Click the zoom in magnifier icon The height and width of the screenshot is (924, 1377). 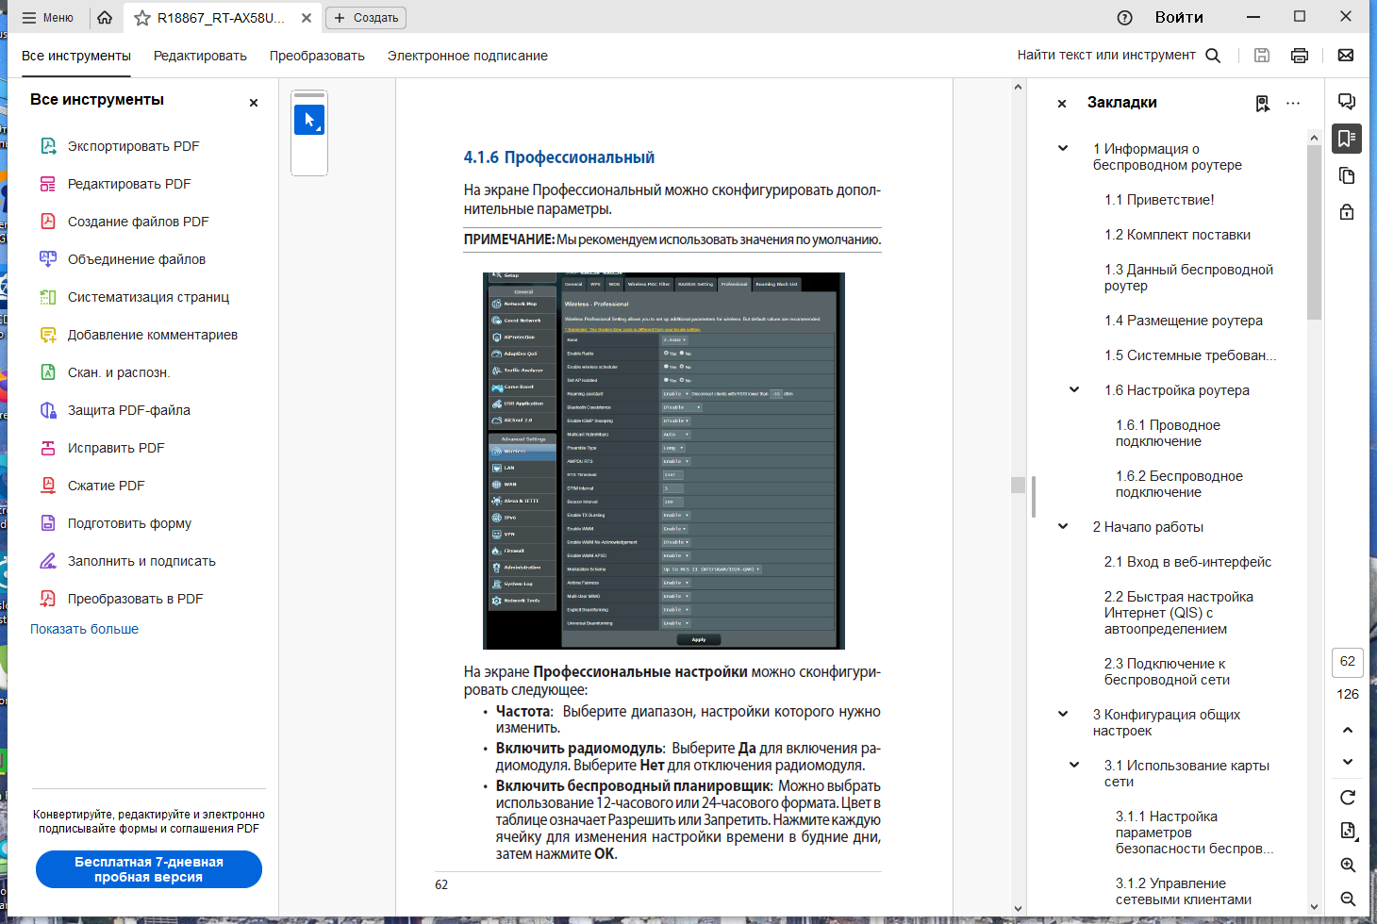(1348, 866)
